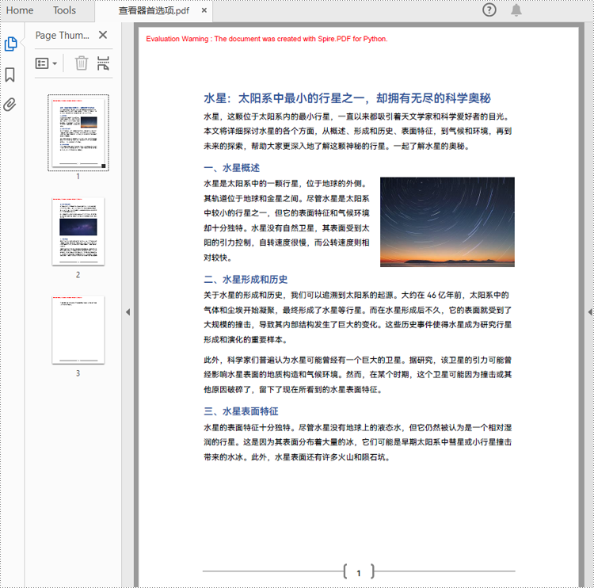The height and width of the screenshot is (588, 594).
Task: Click the label 2 under second thumbnail
Action: [x=78, y=274]
